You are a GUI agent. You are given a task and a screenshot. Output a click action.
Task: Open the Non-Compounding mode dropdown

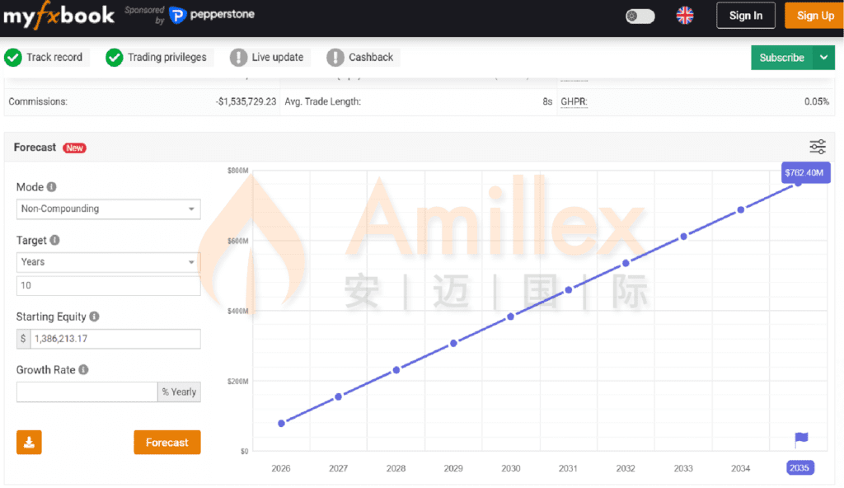108,209
